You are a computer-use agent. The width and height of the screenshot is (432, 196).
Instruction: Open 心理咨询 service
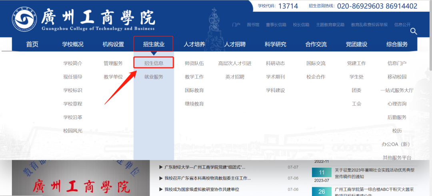pos(397,104)
